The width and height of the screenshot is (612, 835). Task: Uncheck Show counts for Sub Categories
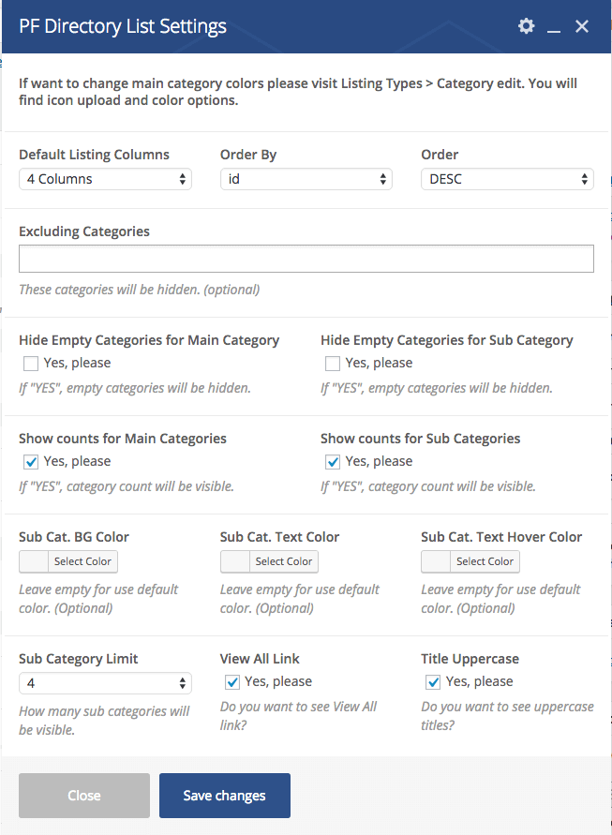click(x=332, y=461)
